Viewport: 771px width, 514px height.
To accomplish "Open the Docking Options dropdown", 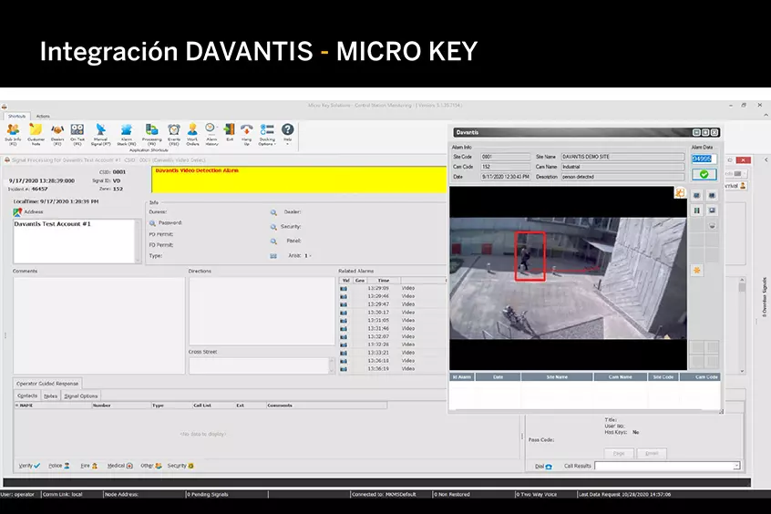I will point(267,134).
